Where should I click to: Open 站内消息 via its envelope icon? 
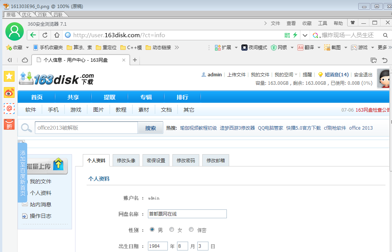(x=25, y=204)
